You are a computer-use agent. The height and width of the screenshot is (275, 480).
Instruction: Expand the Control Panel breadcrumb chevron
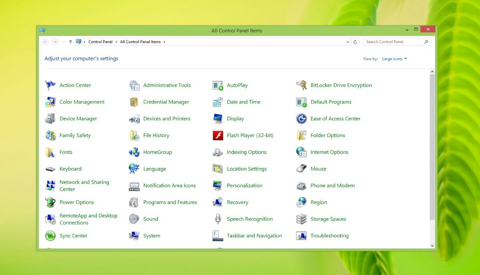tap(116, 42)
